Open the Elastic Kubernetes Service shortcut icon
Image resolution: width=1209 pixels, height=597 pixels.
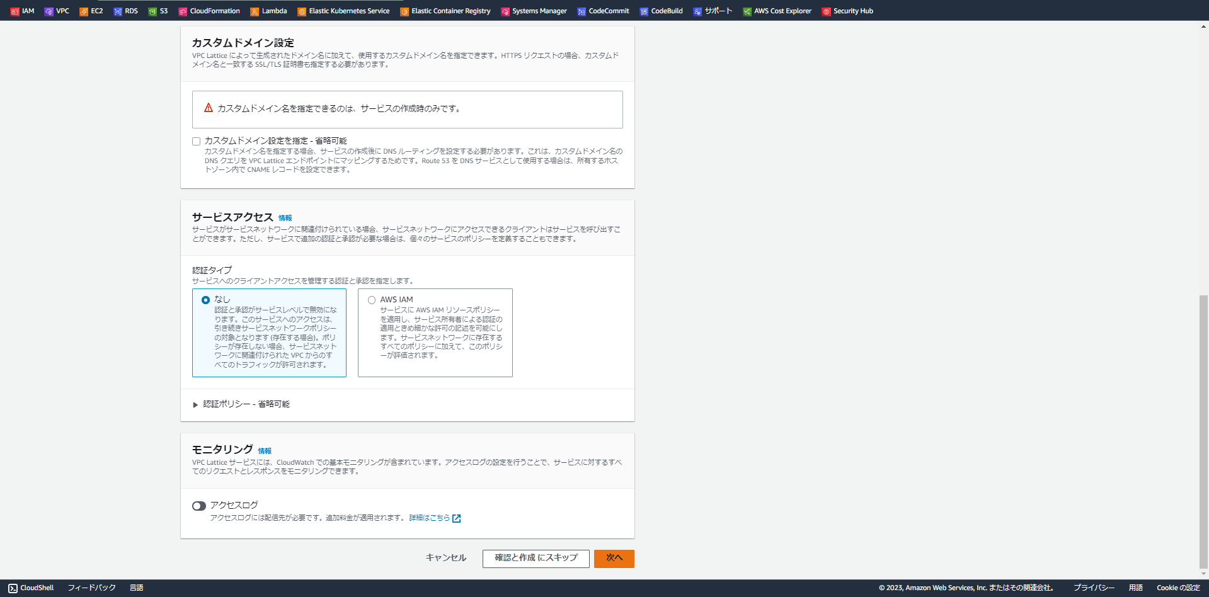pos(302,11)
